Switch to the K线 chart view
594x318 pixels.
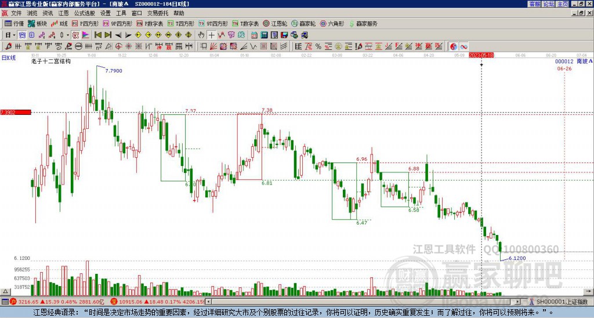point(60,23)
